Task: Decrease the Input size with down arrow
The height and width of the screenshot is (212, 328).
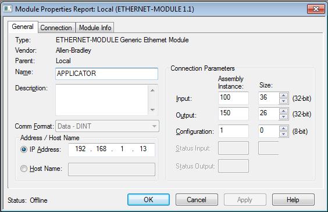Action: click(283, 101)
